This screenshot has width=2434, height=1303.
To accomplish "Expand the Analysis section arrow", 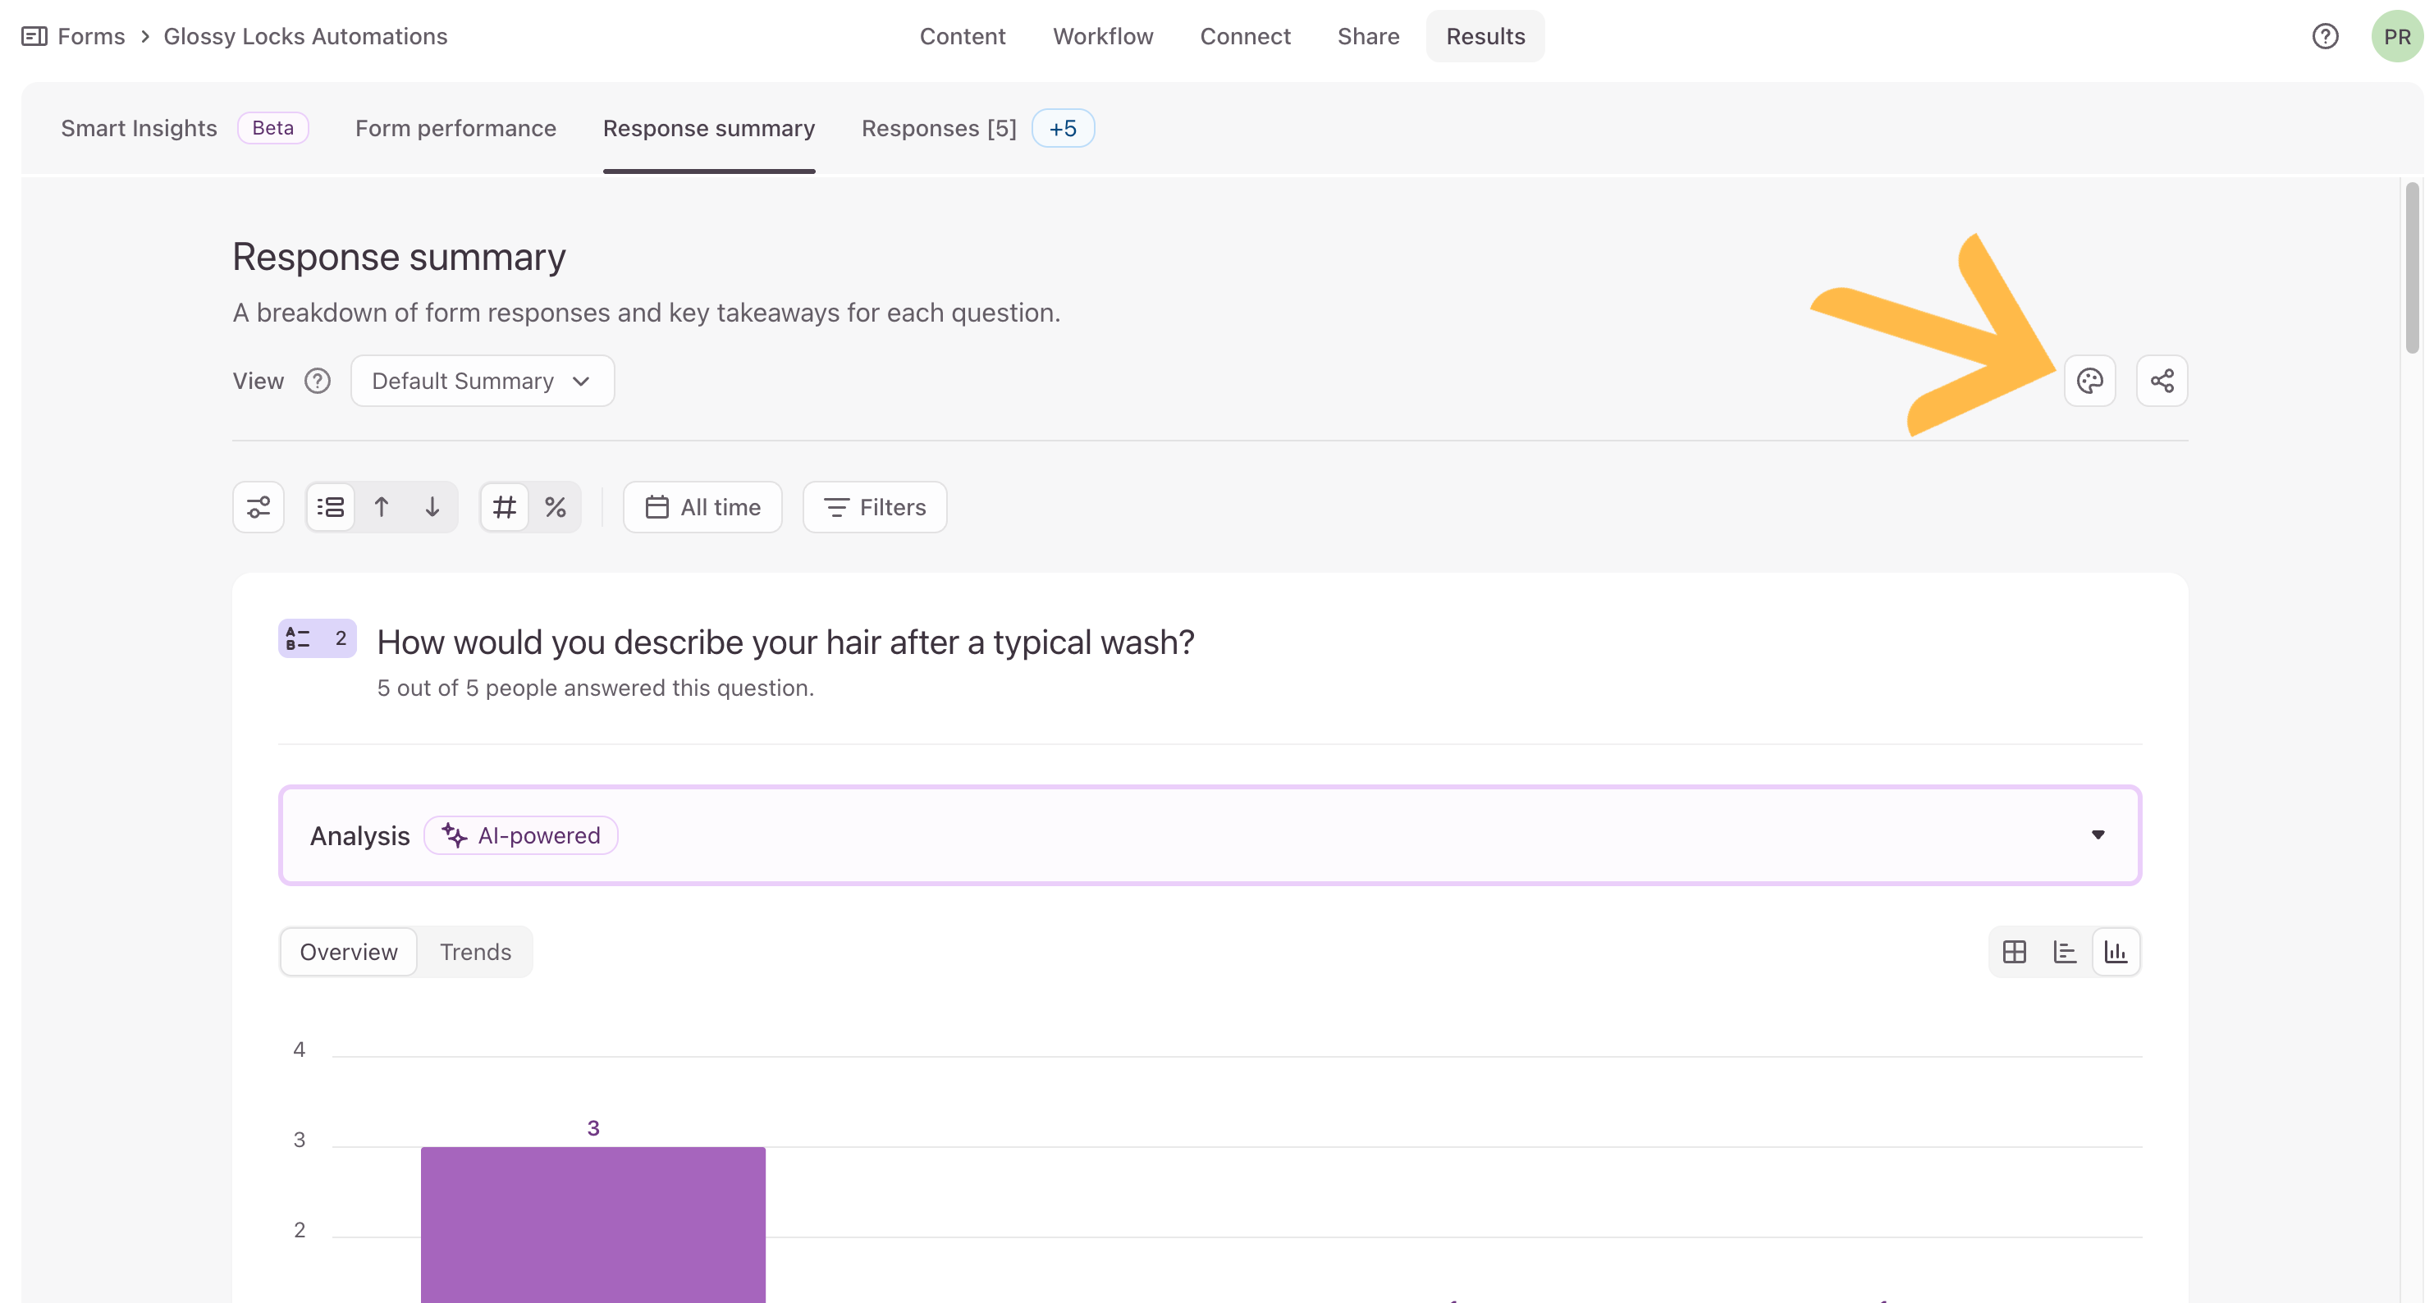I will [x=2098, y=835].
